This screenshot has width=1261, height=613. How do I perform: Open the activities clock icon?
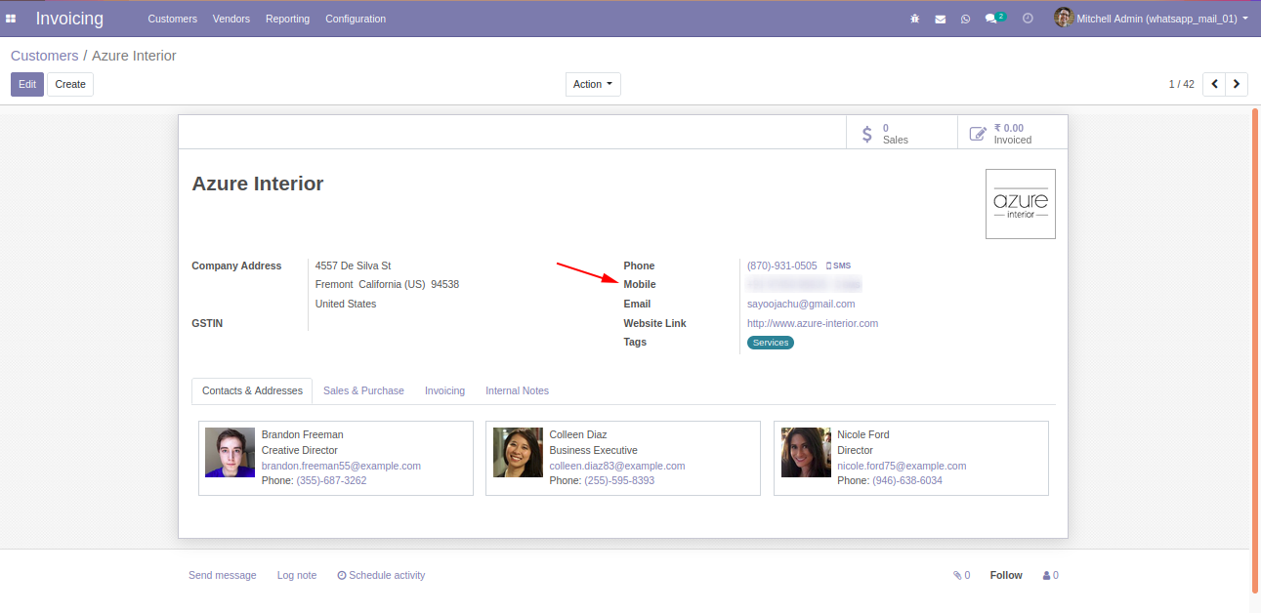pyautogui.click(x=1028, y=19)
